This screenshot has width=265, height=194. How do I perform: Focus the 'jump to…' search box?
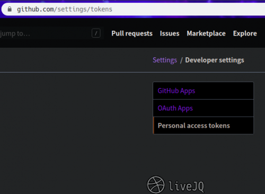[51, 33]
